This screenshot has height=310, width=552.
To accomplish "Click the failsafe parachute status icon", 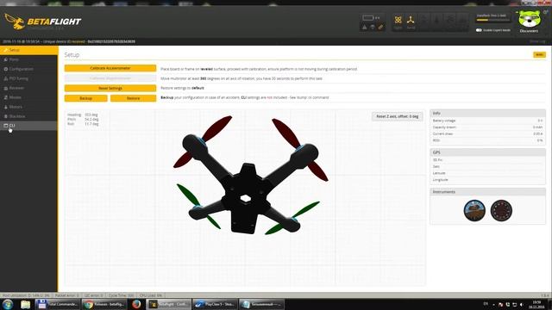I will (373, 27).
